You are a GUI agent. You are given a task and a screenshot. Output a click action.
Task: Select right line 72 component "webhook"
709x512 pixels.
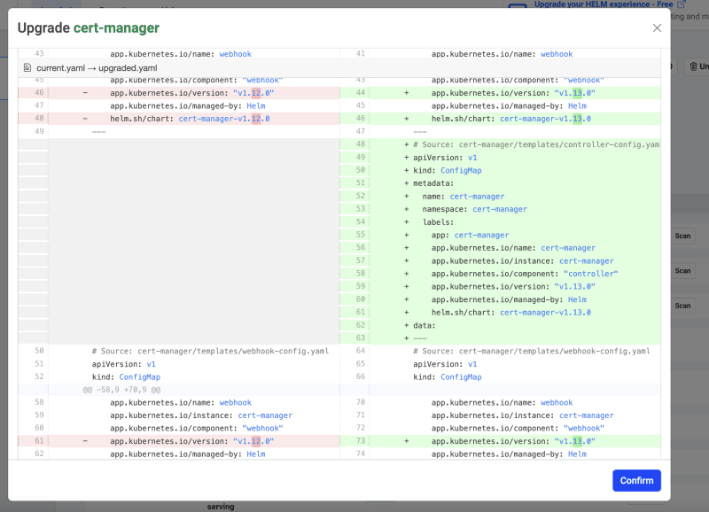pos(500,429)
